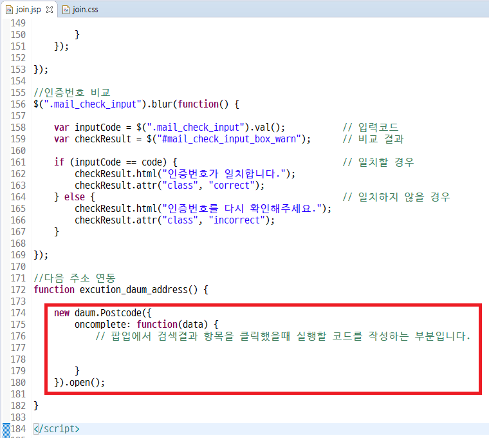Click 'var inputCode' declaration
Viewport: 489px width, 438px height.
169,128
